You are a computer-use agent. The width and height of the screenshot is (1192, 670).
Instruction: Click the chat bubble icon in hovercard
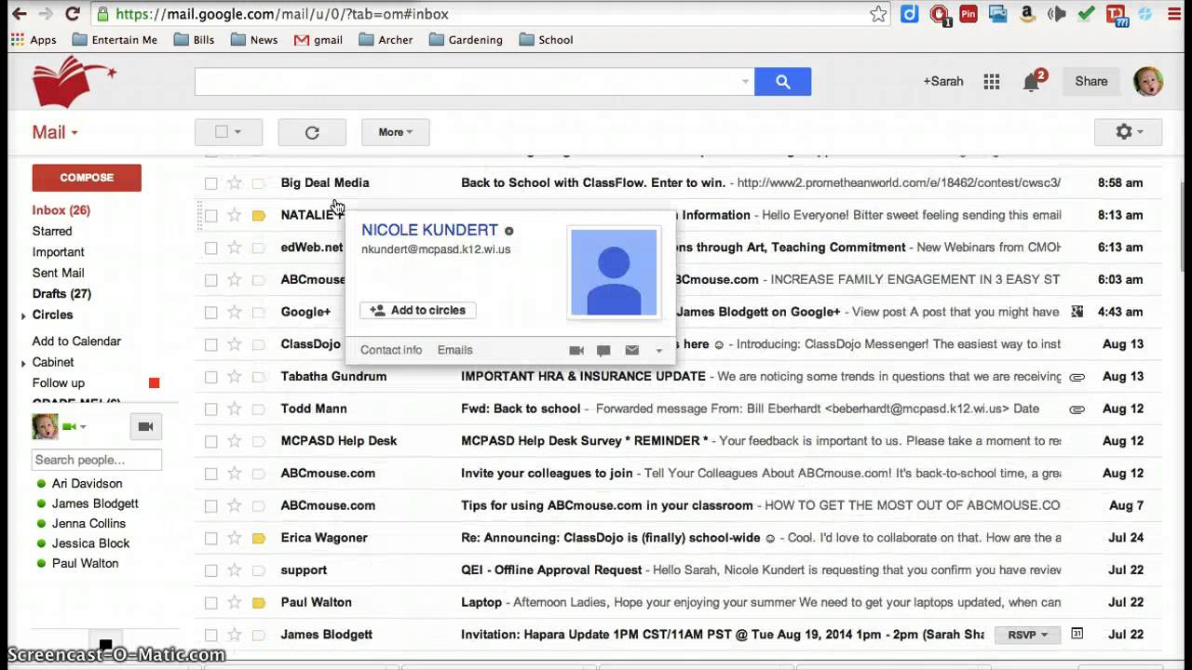(x=603, y=351)
